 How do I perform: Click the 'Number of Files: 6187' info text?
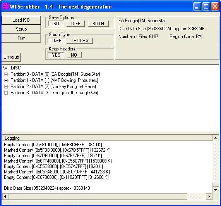pyautogui.click(x=139, y=36)
